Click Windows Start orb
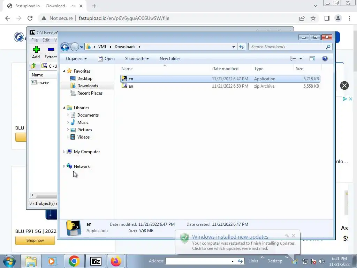Screen dimensions: 357x268 pyautogui.click(x=9, y=261)
